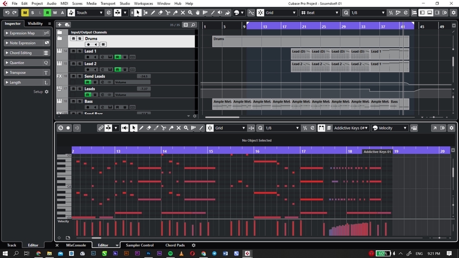
Task: Switch to the MixConsole tab
Action: coord(76,245)
